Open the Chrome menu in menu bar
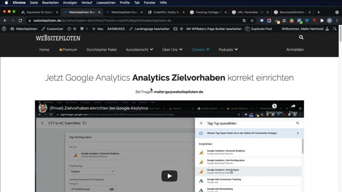This screenshot has width=342, height=192. click(19, 3)
